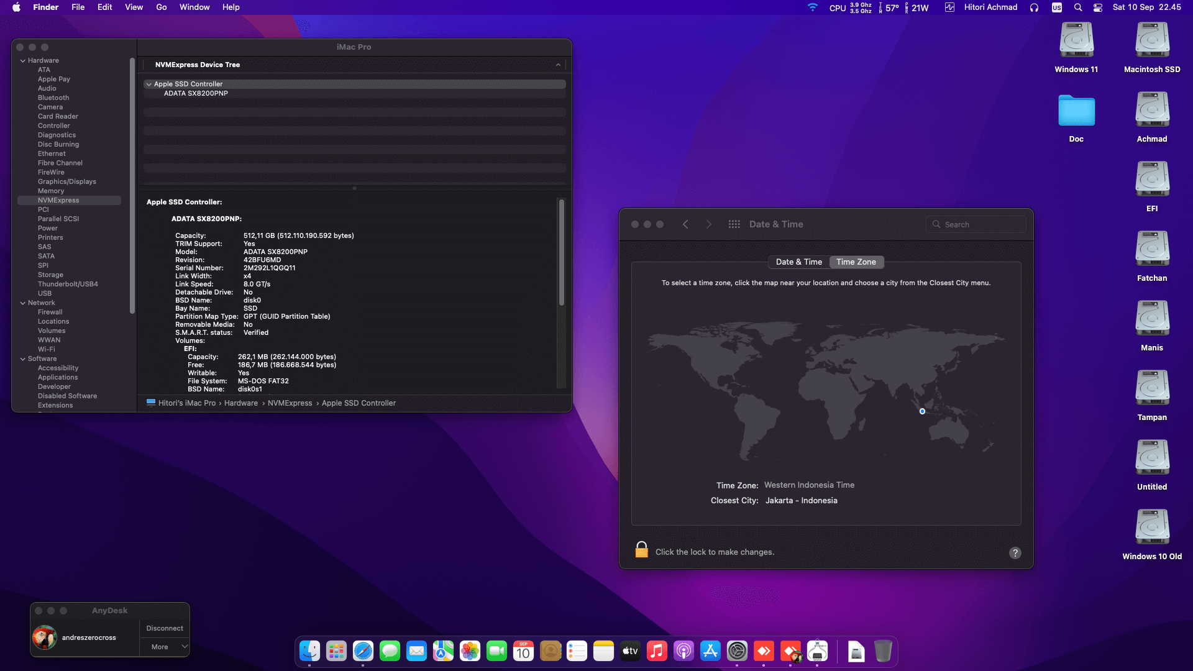This screenshot has width=1193, height=671.
Task: Click the AnyDesk Disconnect button
Action: 165,628
